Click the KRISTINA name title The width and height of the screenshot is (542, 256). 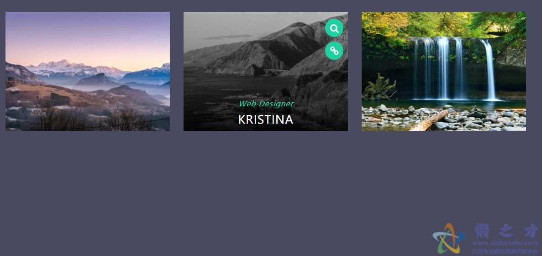(265, 120)
